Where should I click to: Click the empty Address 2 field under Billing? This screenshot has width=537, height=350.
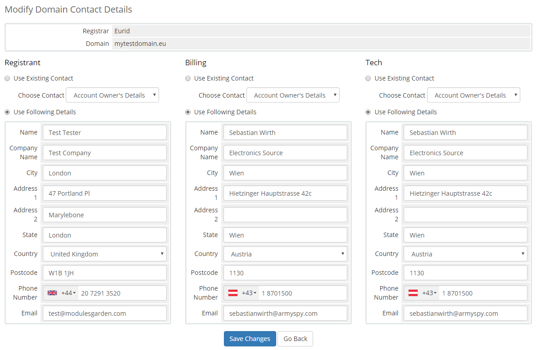[x=285, y=215]
